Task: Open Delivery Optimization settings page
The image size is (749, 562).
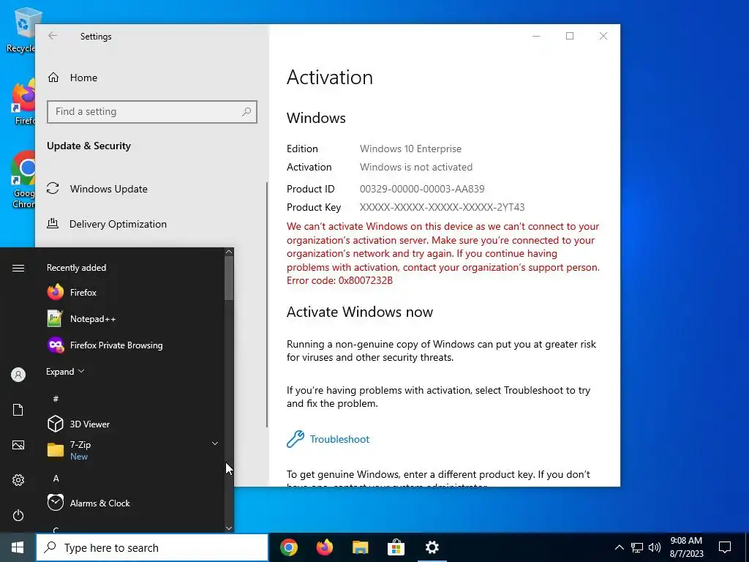Action: (x=118, y=224)
